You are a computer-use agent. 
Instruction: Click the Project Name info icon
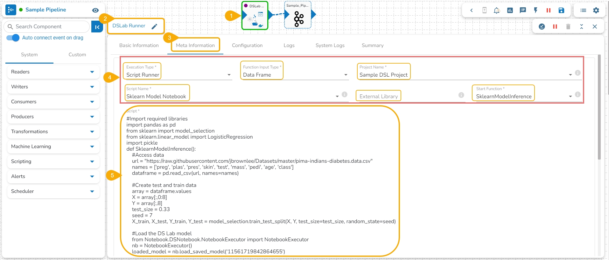[578, 73]
